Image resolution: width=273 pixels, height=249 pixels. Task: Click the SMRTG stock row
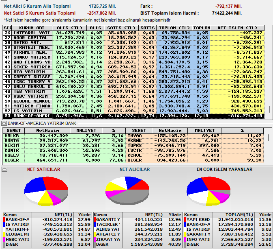click(64, 141)
